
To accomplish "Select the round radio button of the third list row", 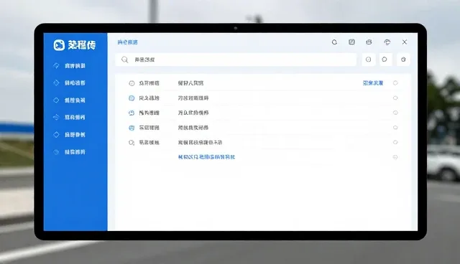I will (395, 113).
